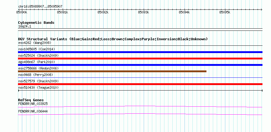Click the FENDRR|NR_036444 gene label
Viewport: 271px width, 132px height.
[33, 111]
